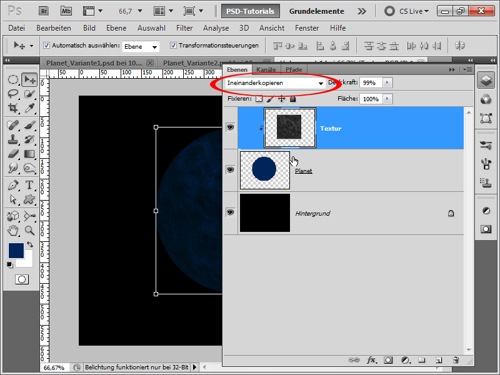Create a new layer
This screenshot has height=375, width=500.
439,361
